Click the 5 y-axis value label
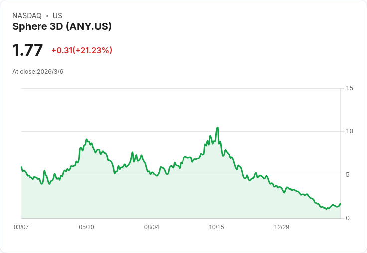 click(348, 175)
